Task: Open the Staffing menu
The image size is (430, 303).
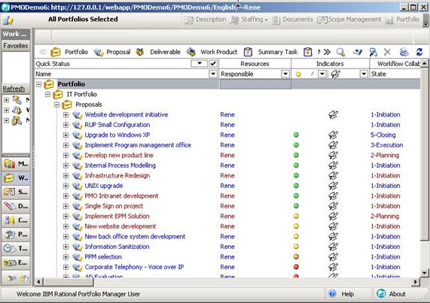Action: click(249, 20)
